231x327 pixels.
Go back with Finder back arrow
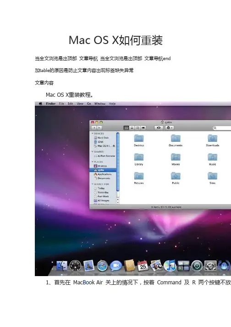(x=94, y=127)
